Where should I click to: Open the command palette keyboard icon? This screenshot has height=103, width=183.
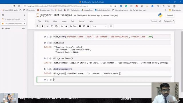pyautogui.click(x=111, y=26)
